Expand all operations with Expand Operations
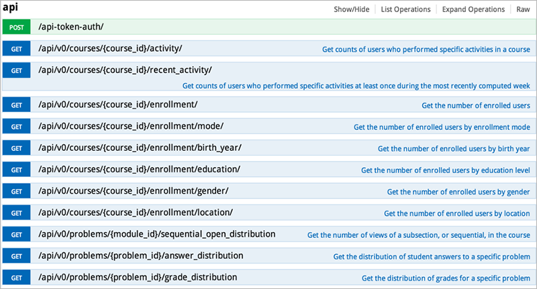Image resolution: width=537 pixels, height=289 pixels. click(x=474, y=9)
